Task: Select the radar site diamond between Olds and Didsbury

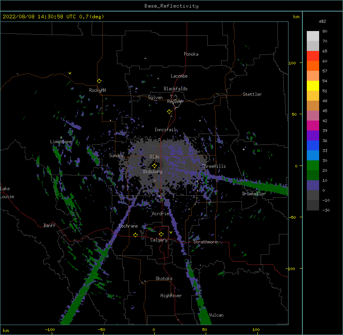Action: 154,166
